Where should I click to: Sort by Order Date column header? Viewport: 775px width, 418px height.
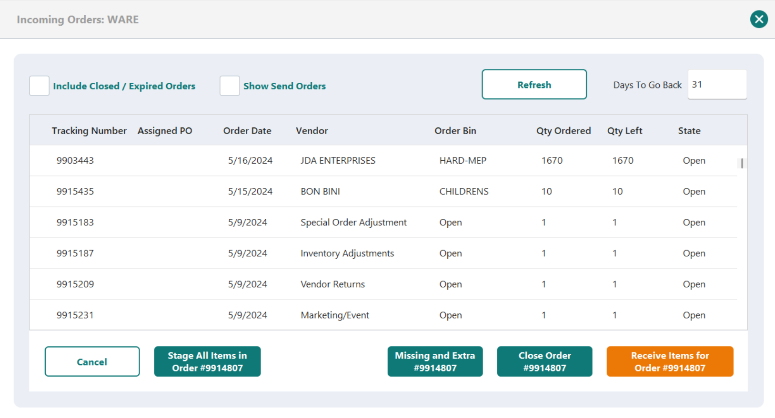pos(247,131)
